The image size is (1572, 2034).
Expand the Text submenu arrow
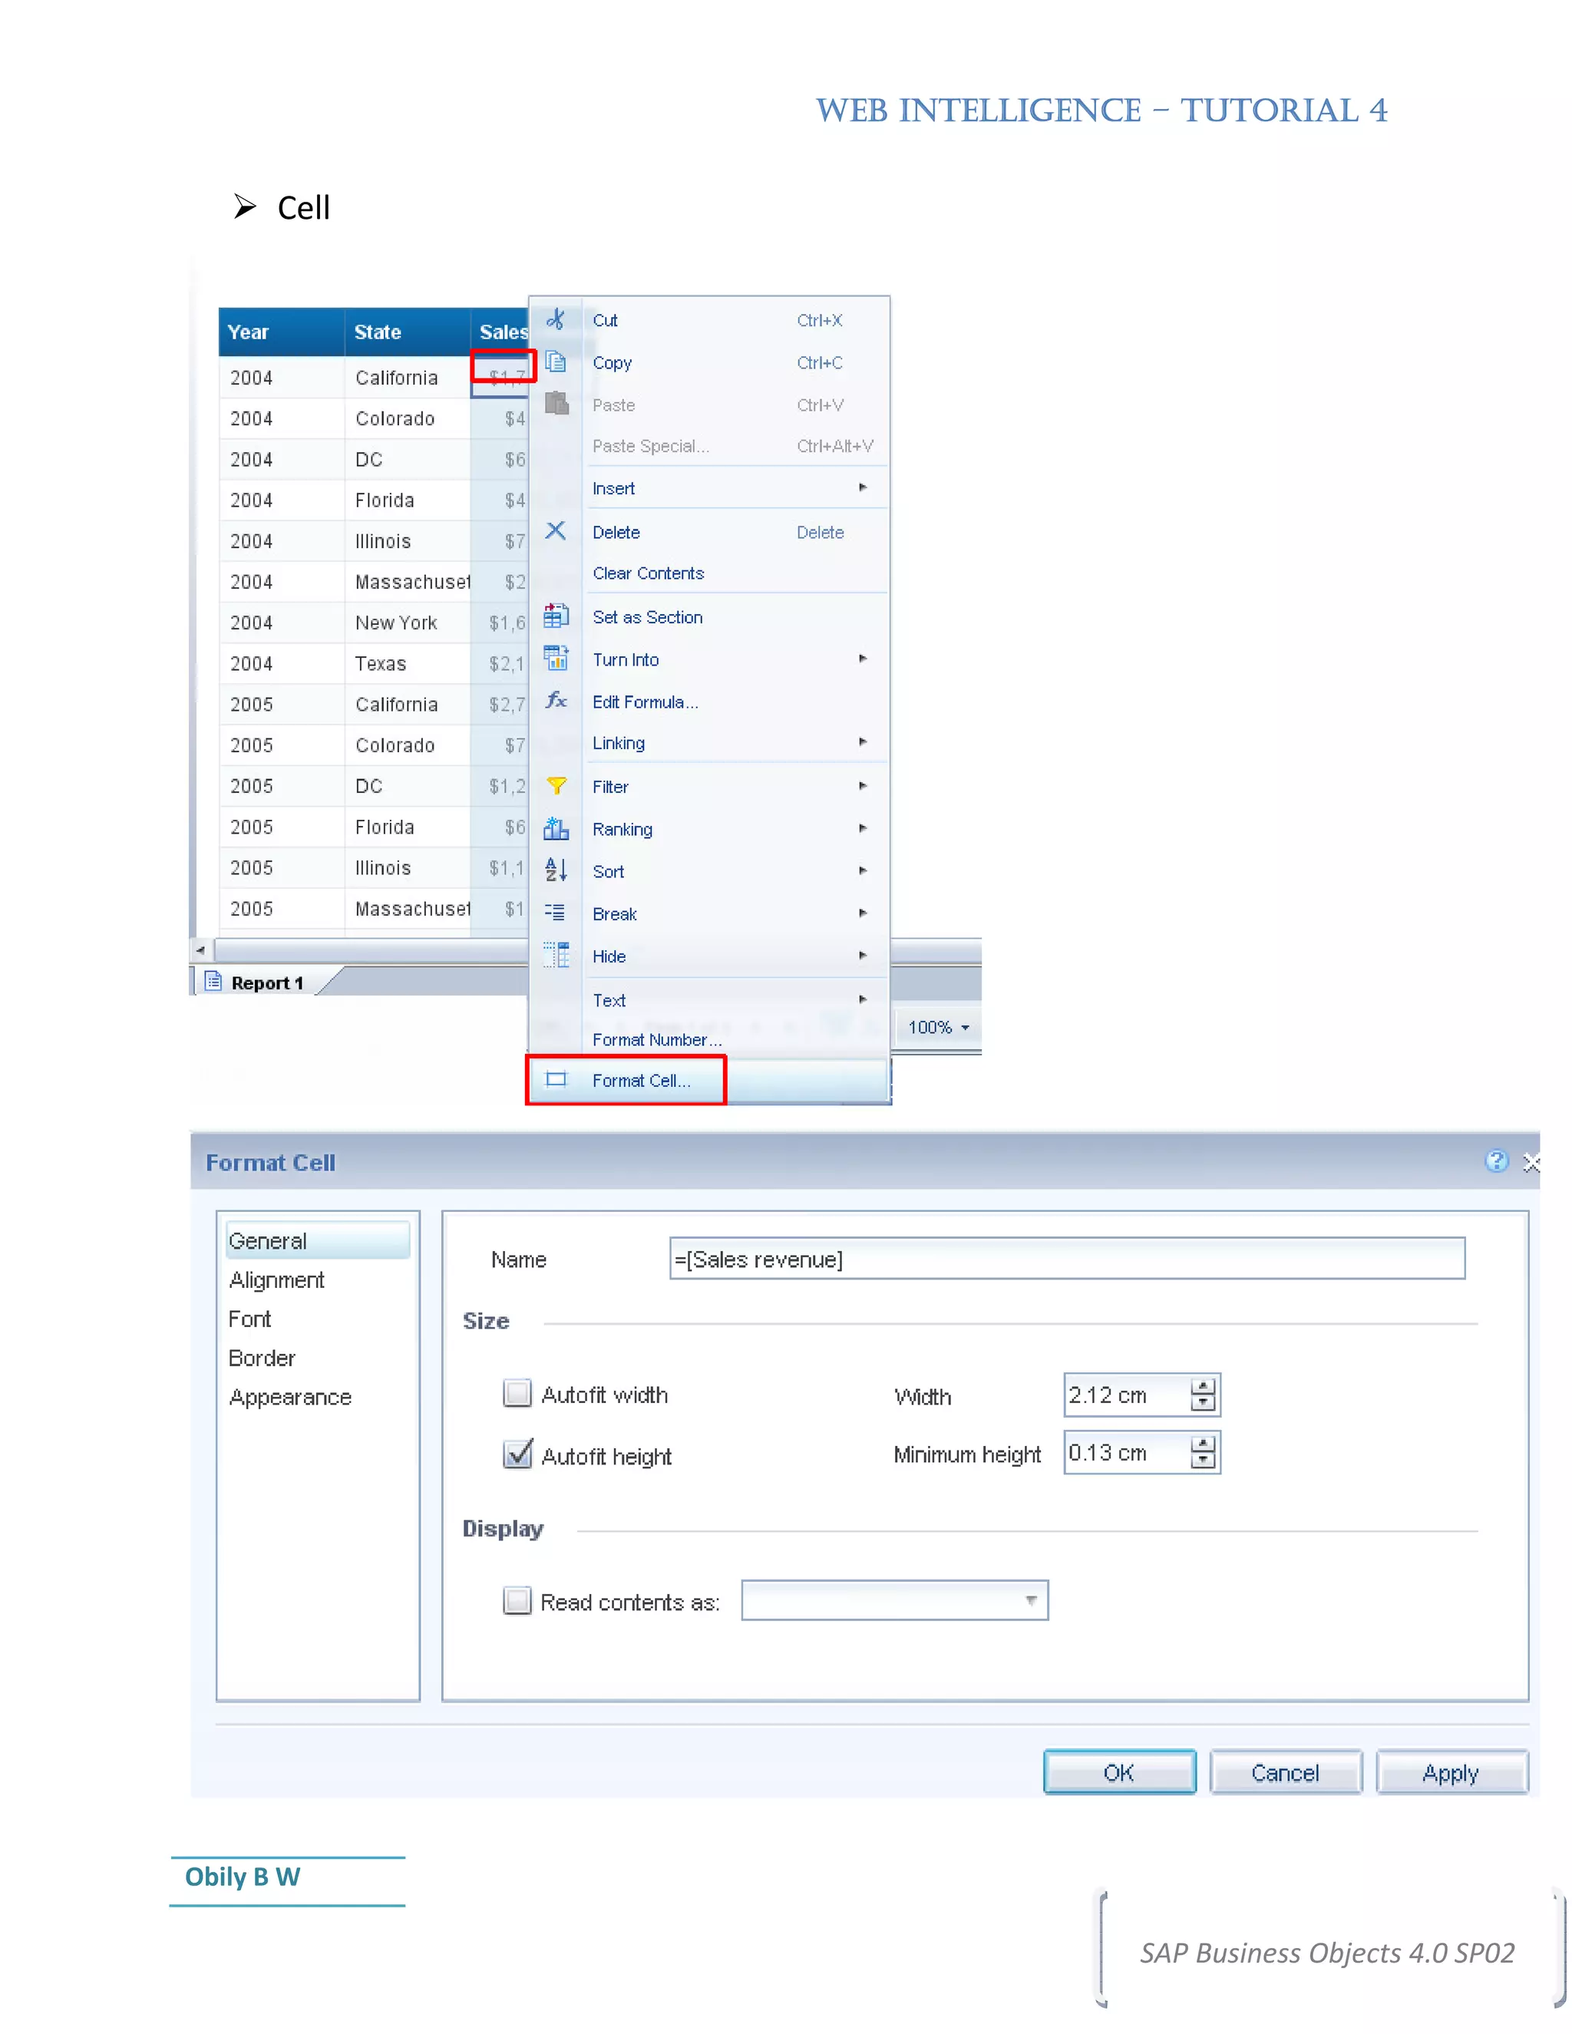click(x=864, y=999)
